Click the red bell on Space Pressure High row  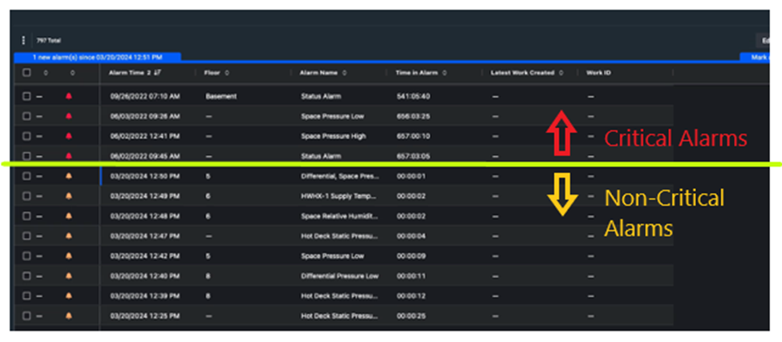[69, 136]
